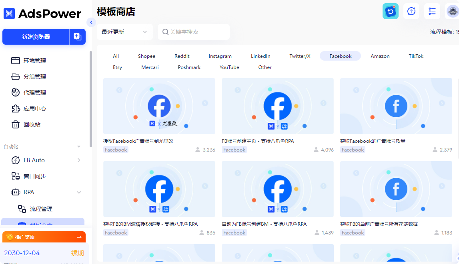
Task: Expand the FB Auto submenu
Action: click(79, 160)
